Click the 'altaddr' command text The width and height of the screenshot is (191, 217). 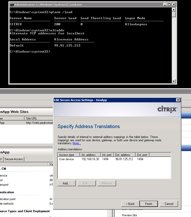coord(57,30)
